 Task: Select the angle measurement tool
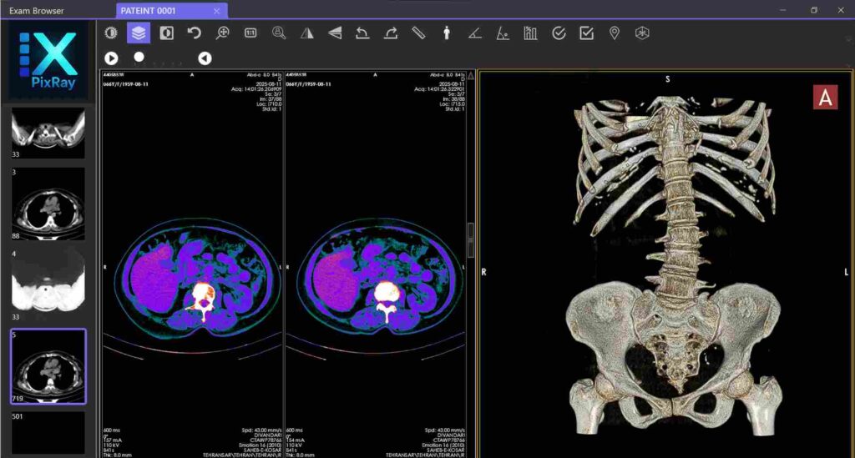pyautogui.click(x=474, y=33)
